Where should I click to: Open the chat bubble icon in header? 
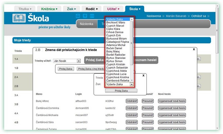pyautogui.click(x=85, y=16)
